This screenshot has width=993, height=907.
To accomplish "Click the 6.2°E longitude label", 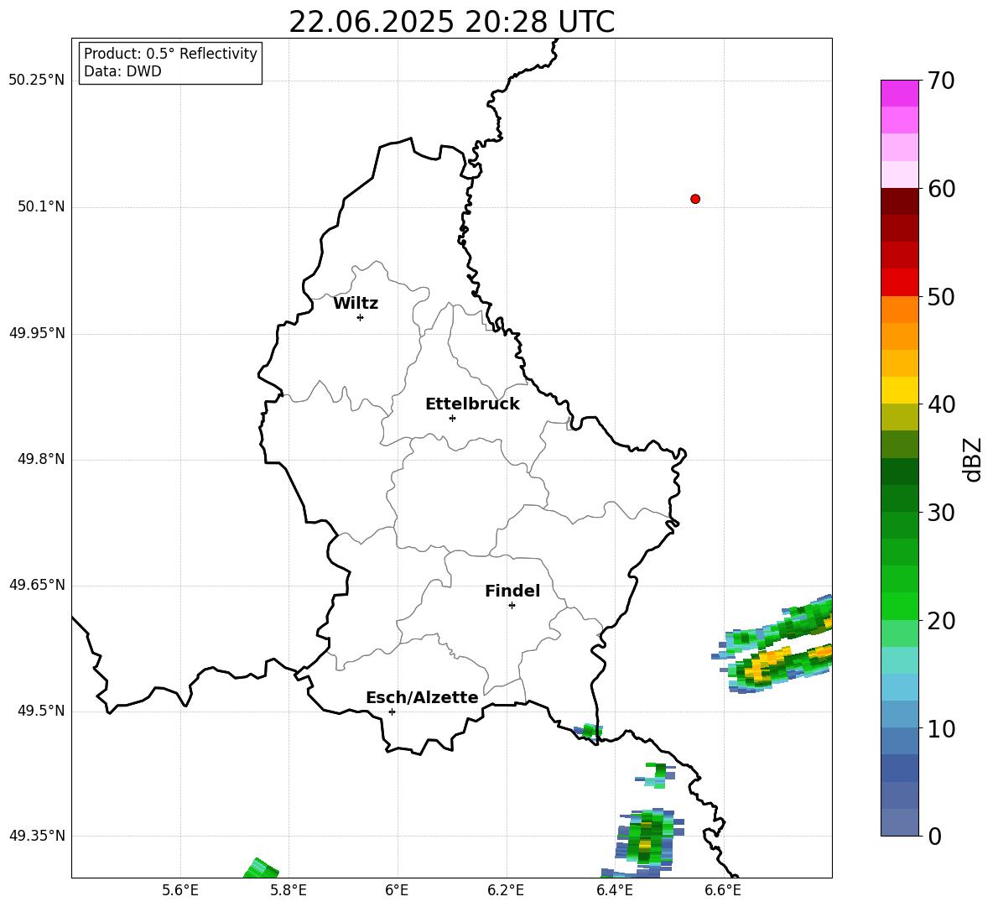I will point(506,890).
